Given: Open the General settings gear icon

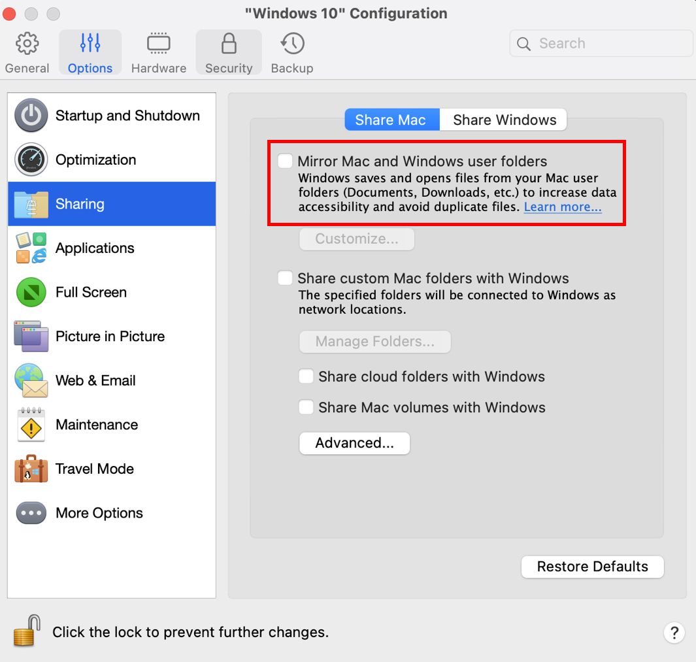Looking at the screenshot, I should (x=27, y=44).
